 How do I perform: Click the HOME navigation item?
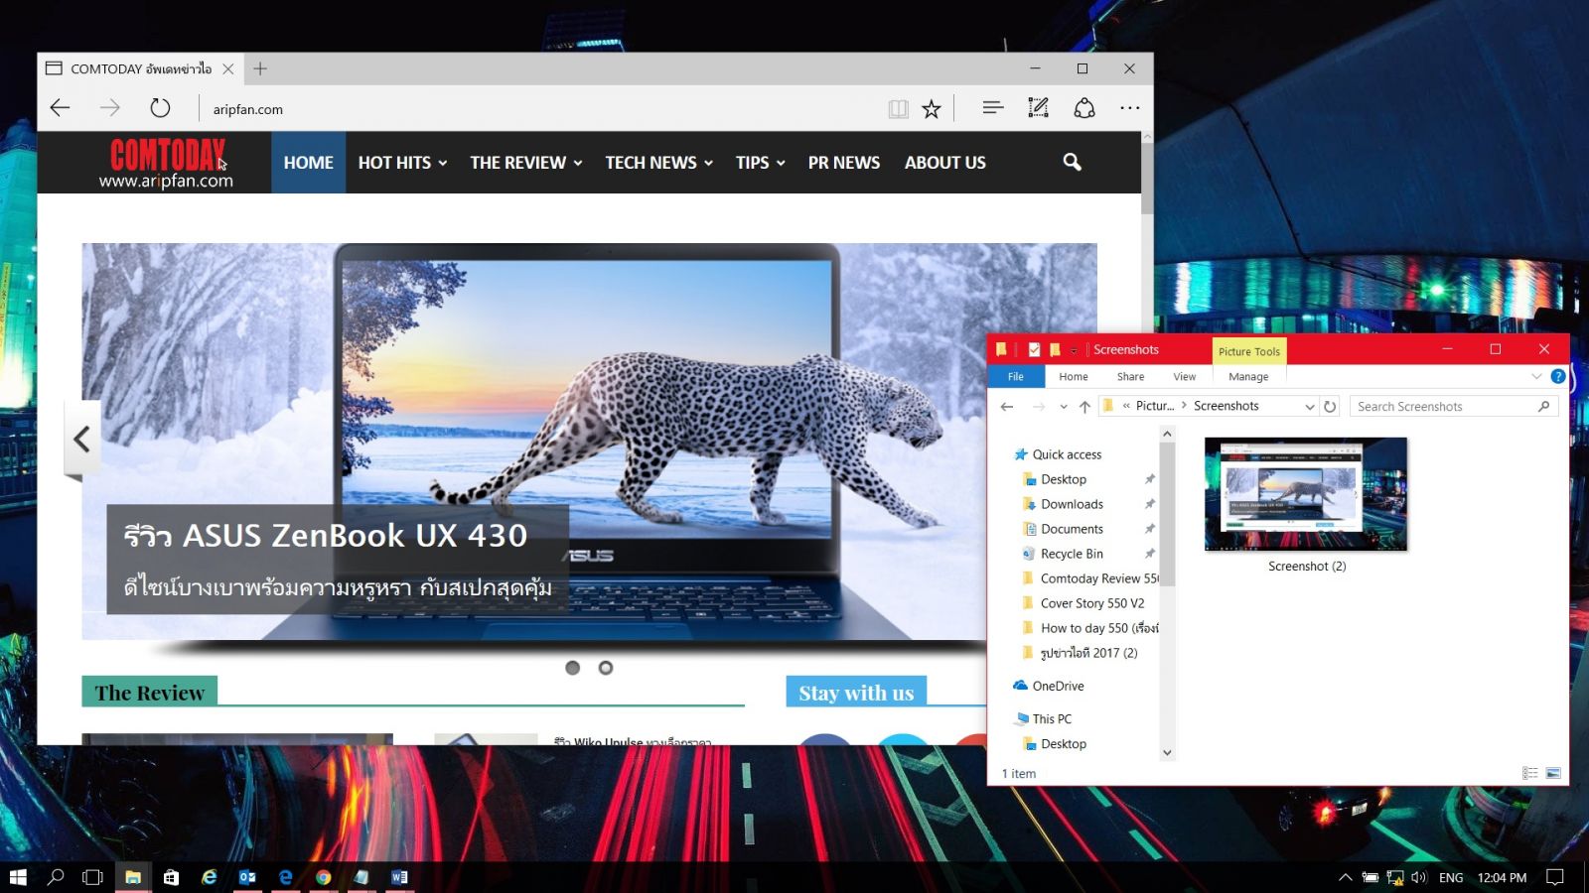pyautogui.click(x=309, y=163)
